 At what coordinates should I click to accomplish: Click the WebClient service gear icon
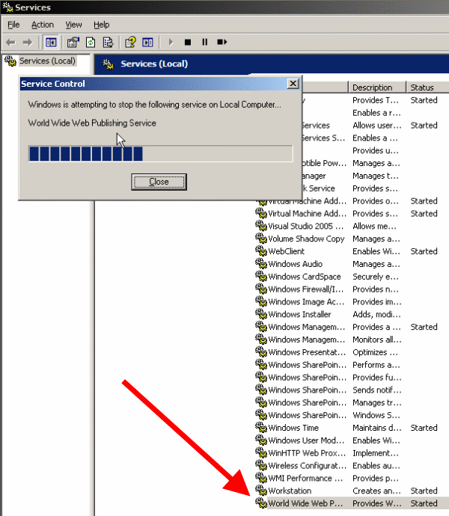coord(261,251)
